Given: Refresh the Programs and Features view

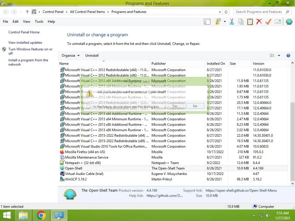Looking at the screenshot, I should [x=226, y=12].
